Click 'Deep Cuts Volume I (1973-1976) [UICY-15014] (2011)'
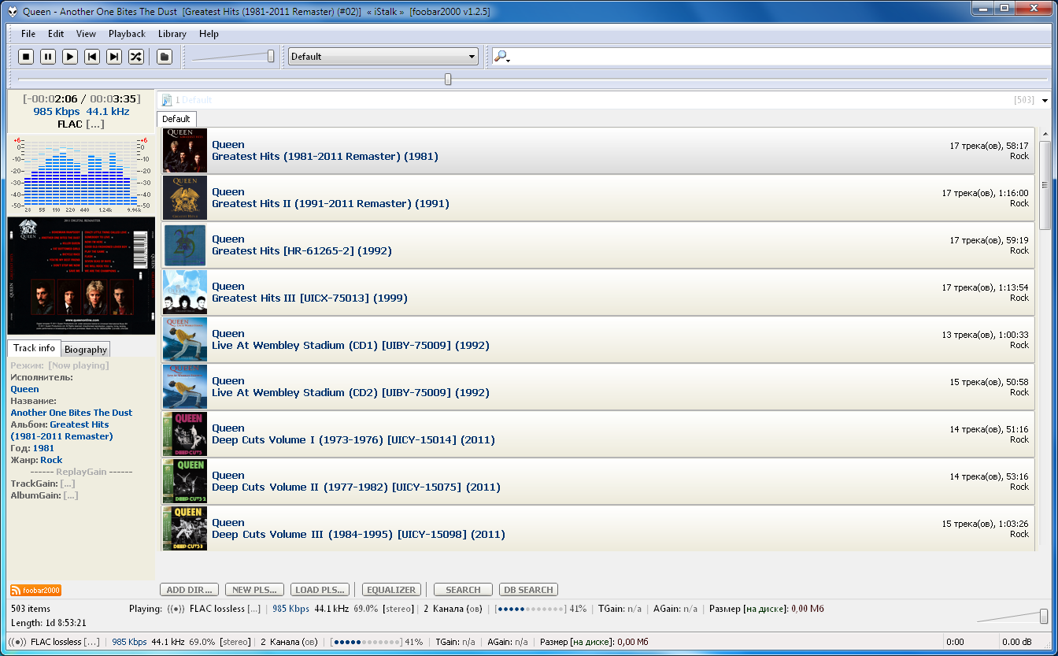The width and height of the screenshot is (1058, 656). 353,440
